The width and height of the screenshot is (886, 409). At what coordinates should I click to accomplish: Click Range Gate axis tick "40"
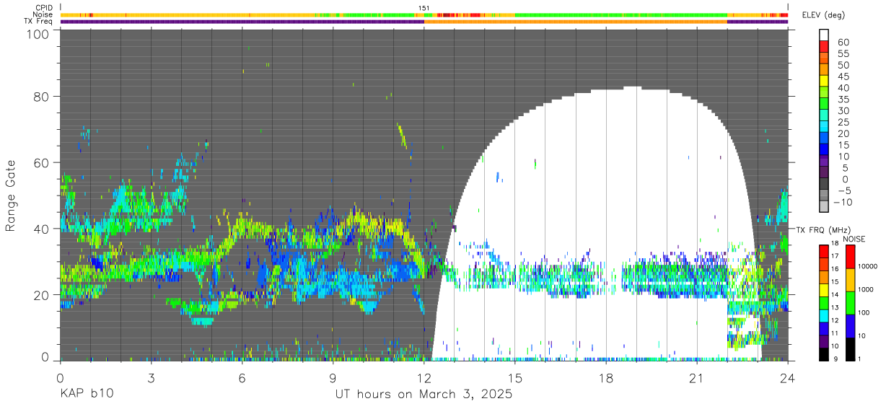(x=42, y=228)
